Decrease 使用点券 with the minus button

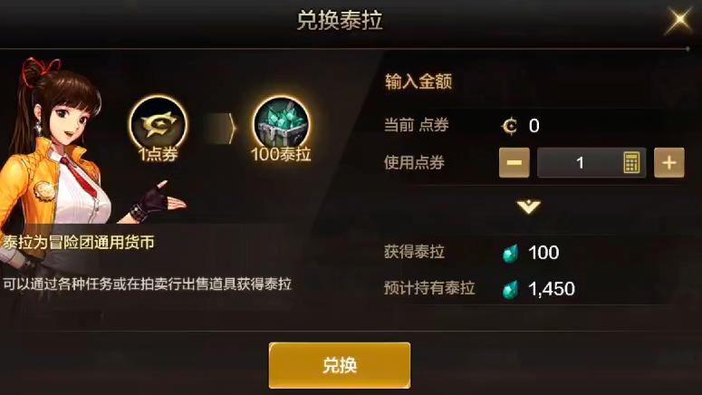click(x=514, y=162)
